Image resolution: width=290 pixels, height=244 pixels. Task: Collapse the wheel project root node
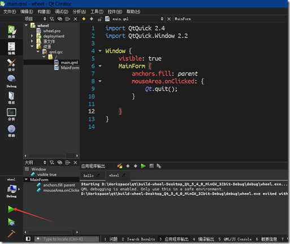pyautogui.click(x=26, y=25)
